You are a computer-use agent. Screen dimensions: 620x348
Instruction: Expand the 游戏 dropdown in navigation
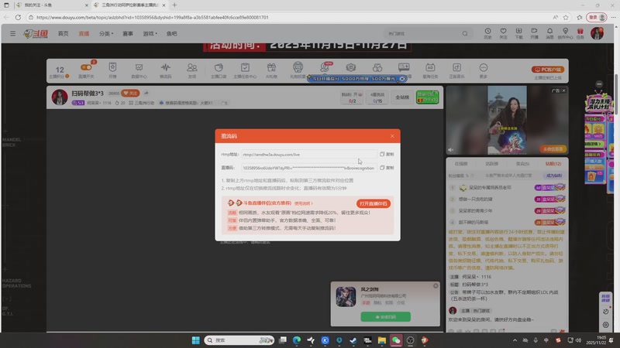tap(150, 33)
